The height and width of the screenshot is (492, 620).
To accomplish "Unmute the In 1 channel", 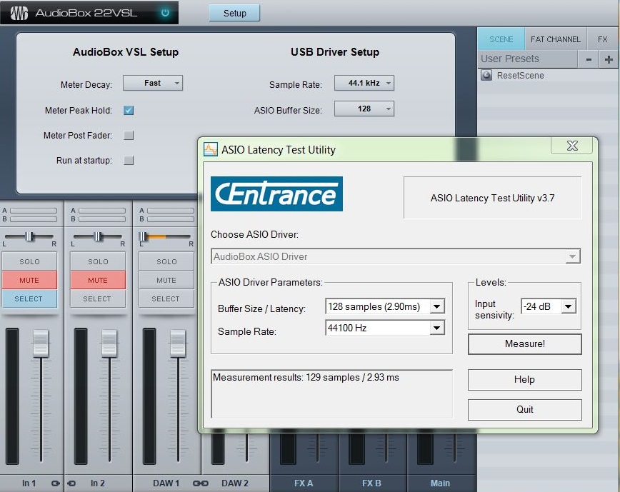I will [x=30, y=280].
